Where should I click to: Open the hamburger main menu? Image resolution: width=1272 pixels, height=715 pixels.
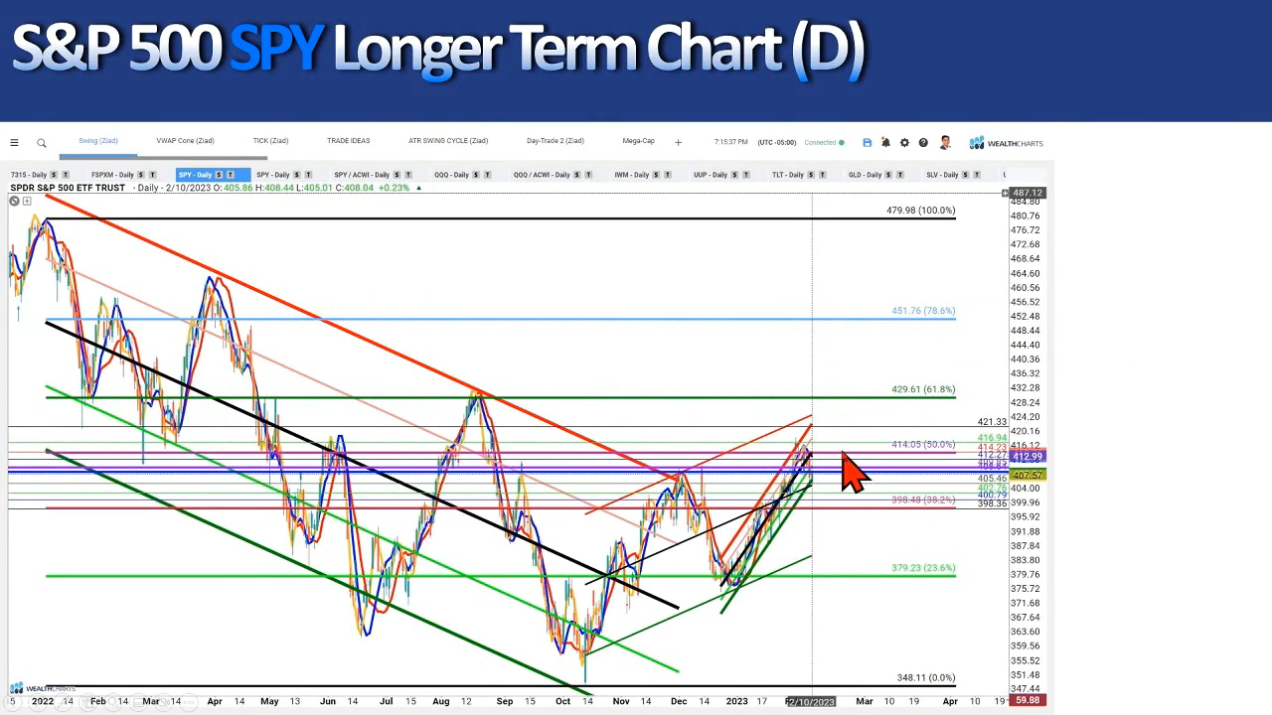[x=14, y=143]
